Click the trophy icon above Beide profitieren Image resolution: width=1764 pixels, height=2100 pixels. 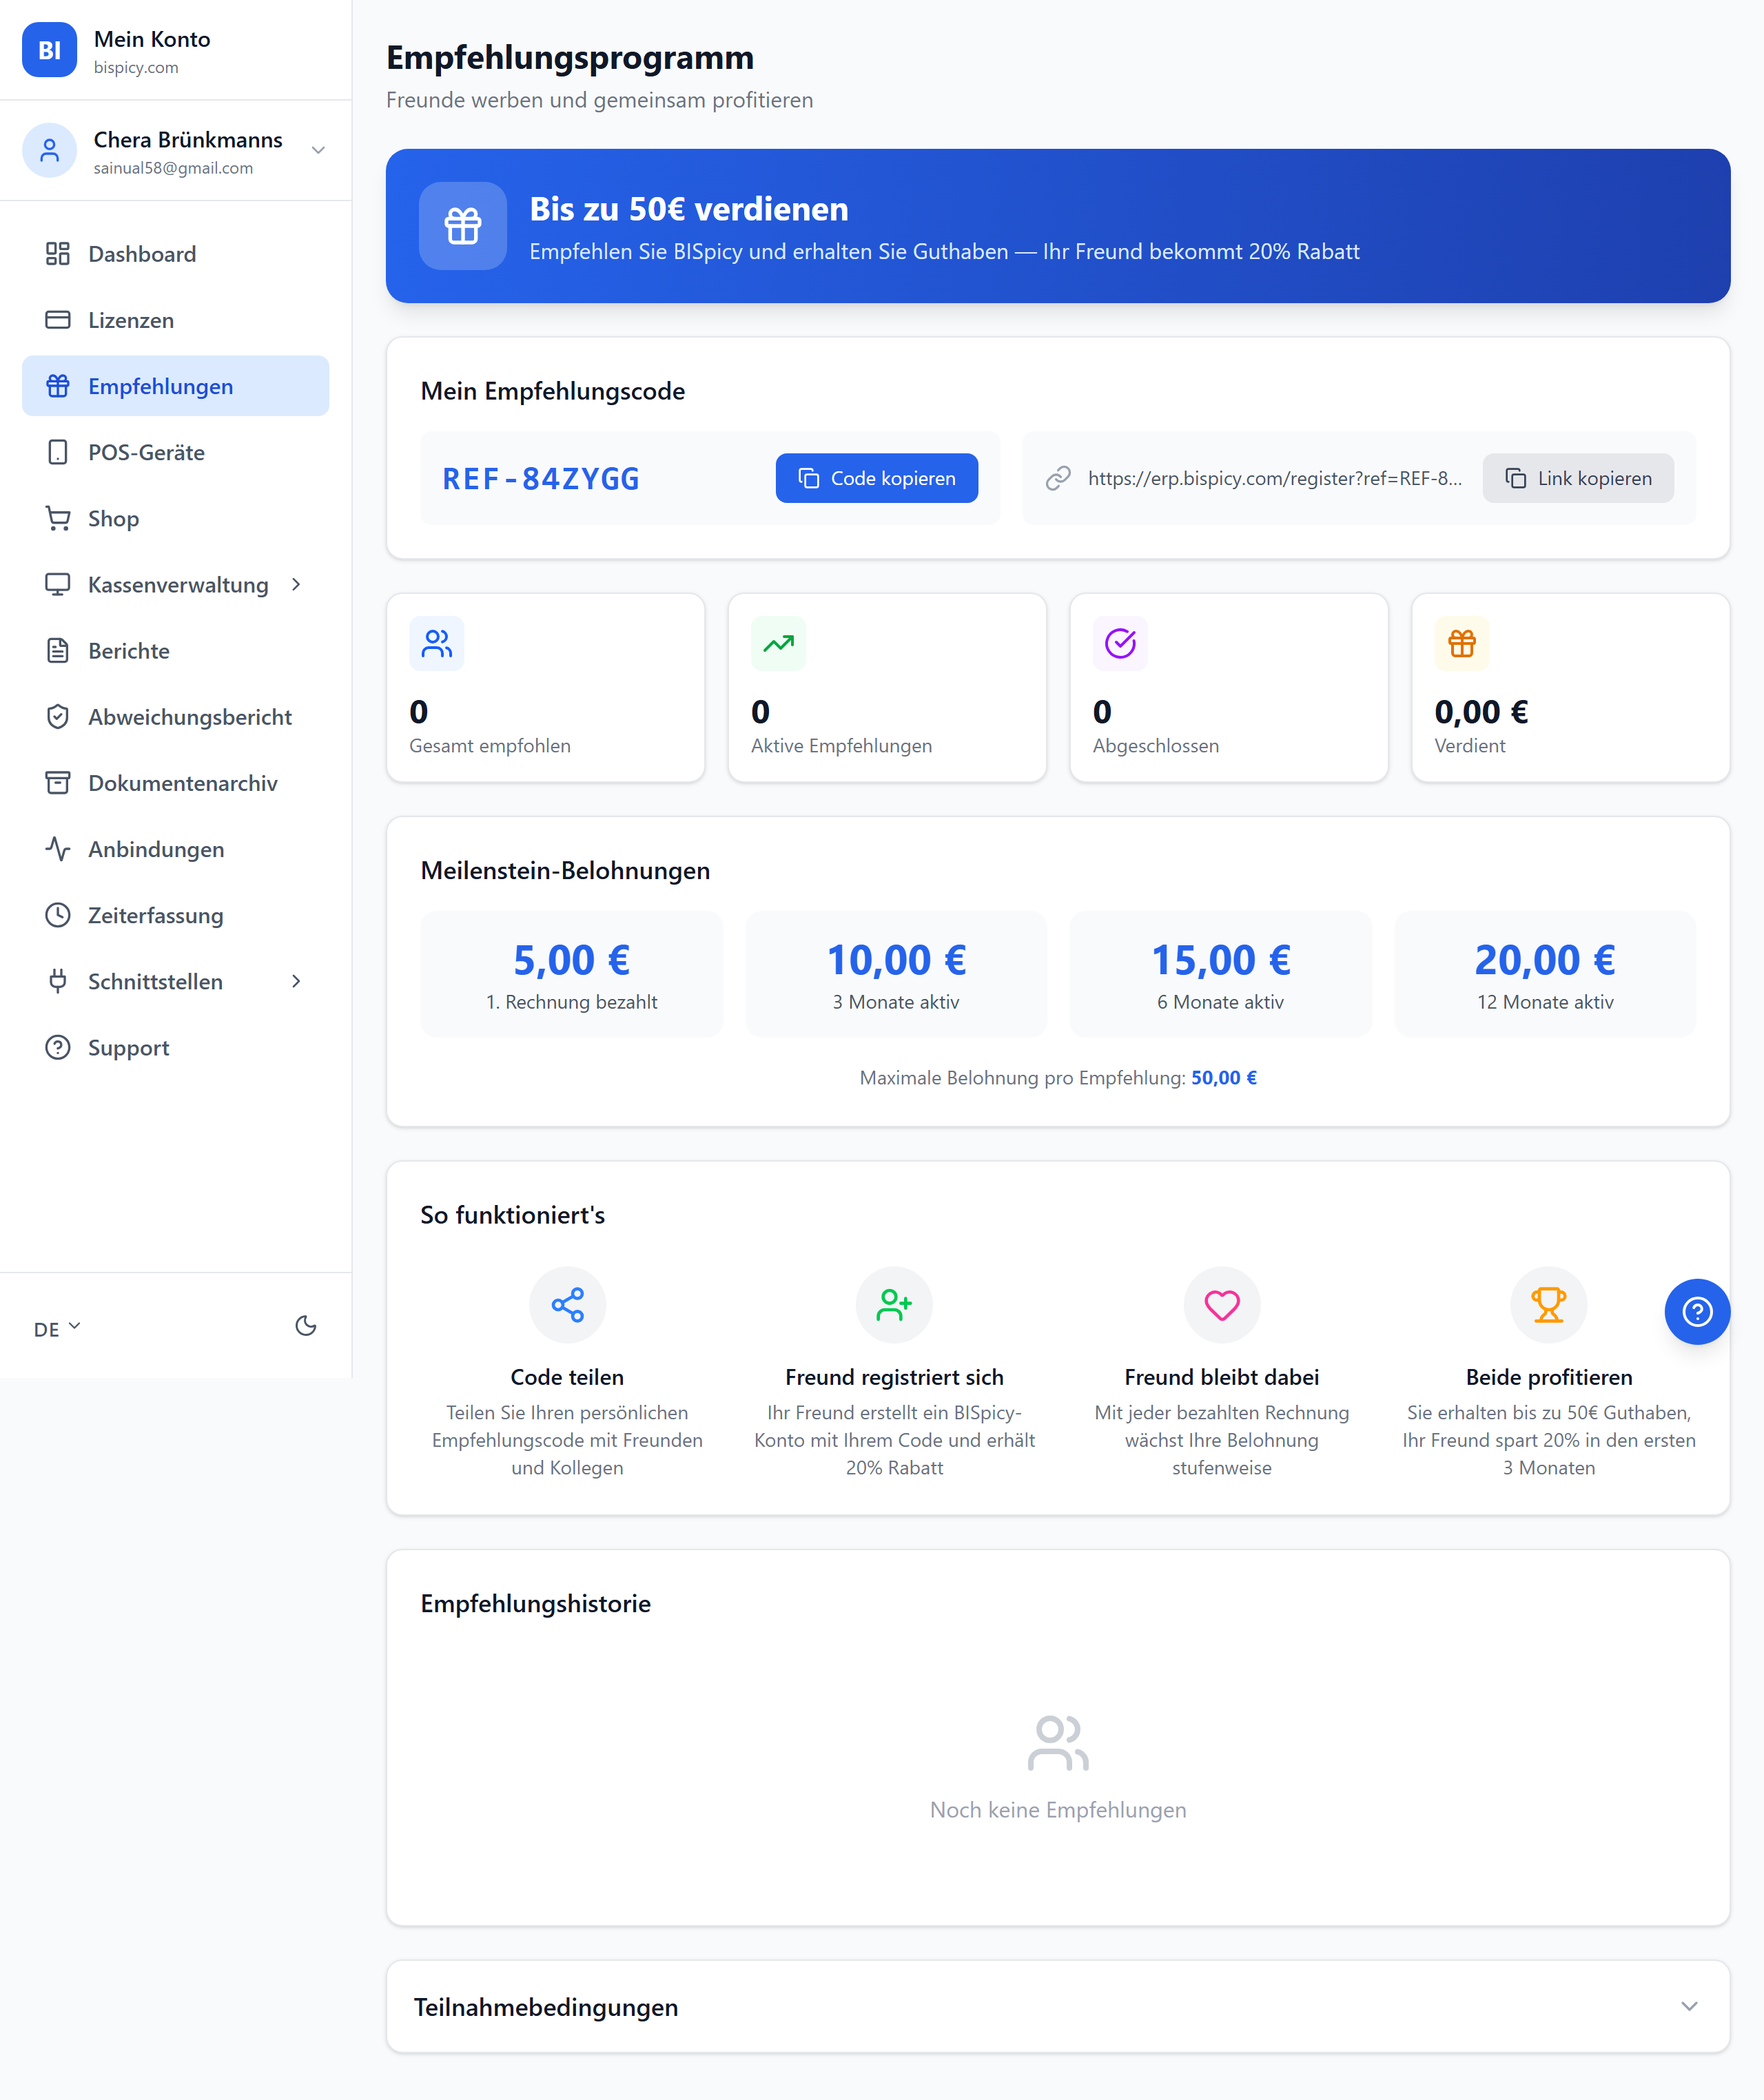pos(1549,1305)
